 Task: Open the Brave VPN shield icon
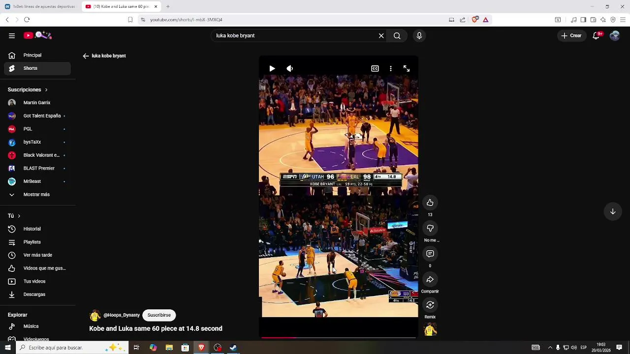(613, 20)
